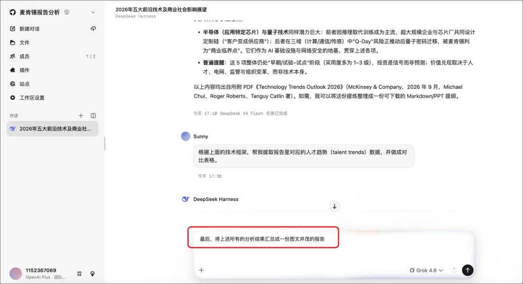Click the paragraph citing Technology Trends Outlook 2026
Image resolution: width=523 pixels, height=284 pixels.
[328, 91]
